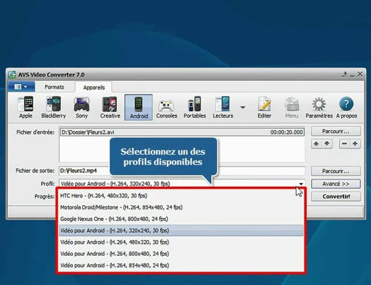Click Parcourir for output file
This screenshot has width=371, height=285.
[x=336, y=171]
